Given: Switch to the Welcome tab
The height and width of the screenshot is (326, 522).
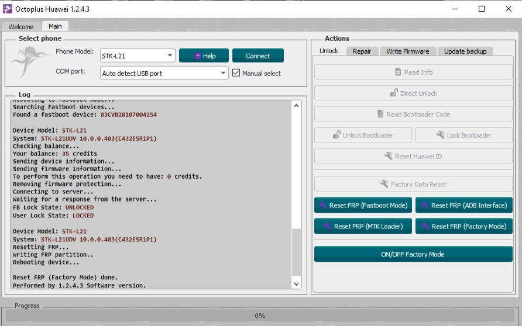Looking at the screenshot, I should [x=21, y=27].
